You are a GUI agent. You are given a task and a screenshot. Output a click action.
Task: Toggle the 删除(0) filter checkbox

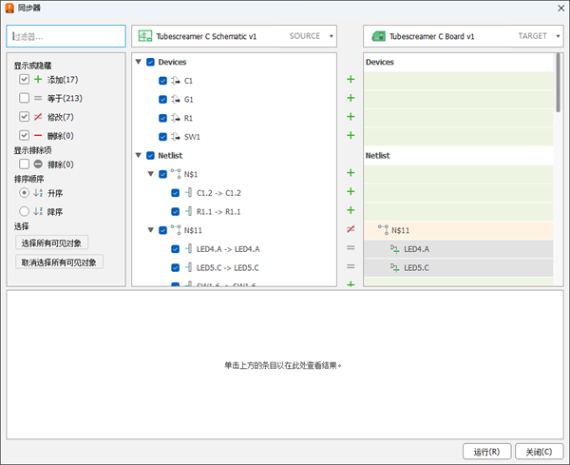(x=24, y=135)
